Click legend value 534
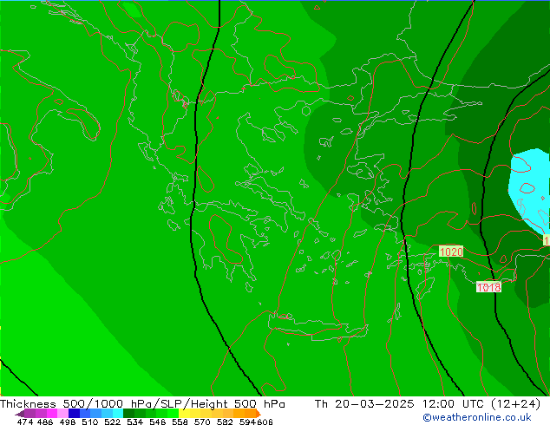This screenshot has width=550, height=425. [x=135, y=422]
